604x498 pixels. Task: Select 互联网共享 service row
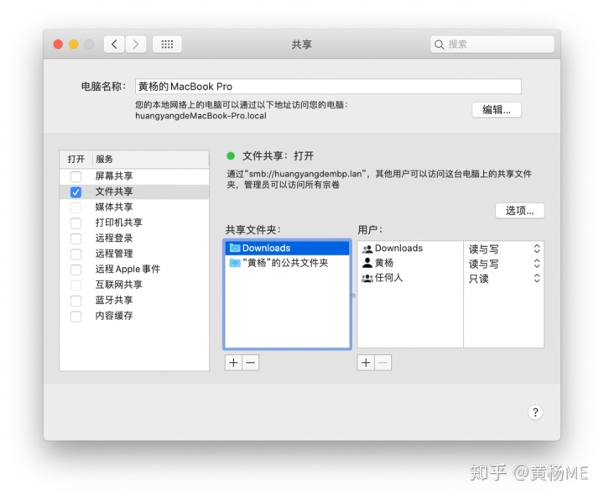[x=134, y=285]
